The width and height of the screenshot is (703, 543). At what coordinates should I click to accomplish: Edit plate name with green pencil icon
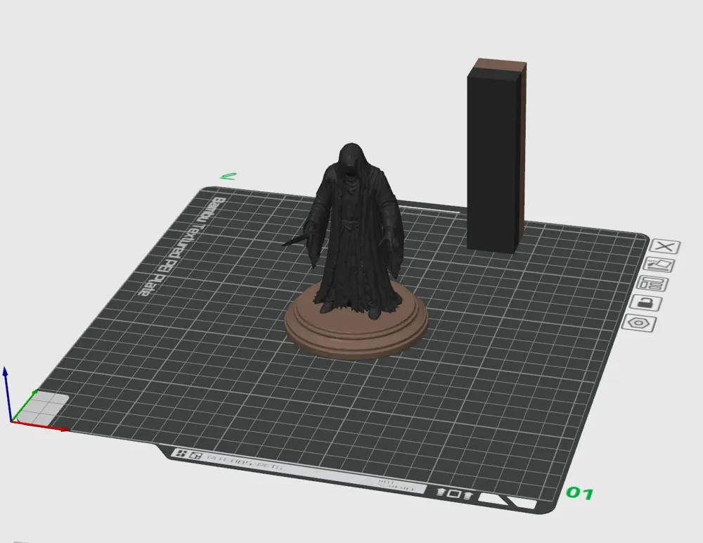[x=228, y=176]
